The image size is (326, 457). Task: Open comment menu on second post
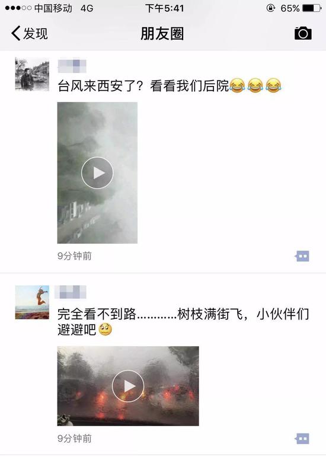point(302,439)
